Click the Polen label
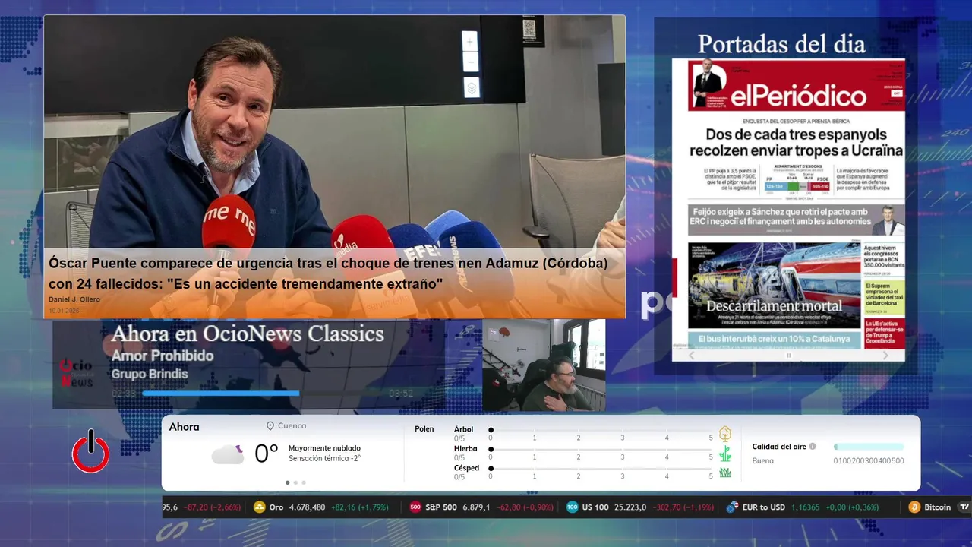The width and height of the screenshot is (972, 547). pyautogui.click(x=424, y=429)
